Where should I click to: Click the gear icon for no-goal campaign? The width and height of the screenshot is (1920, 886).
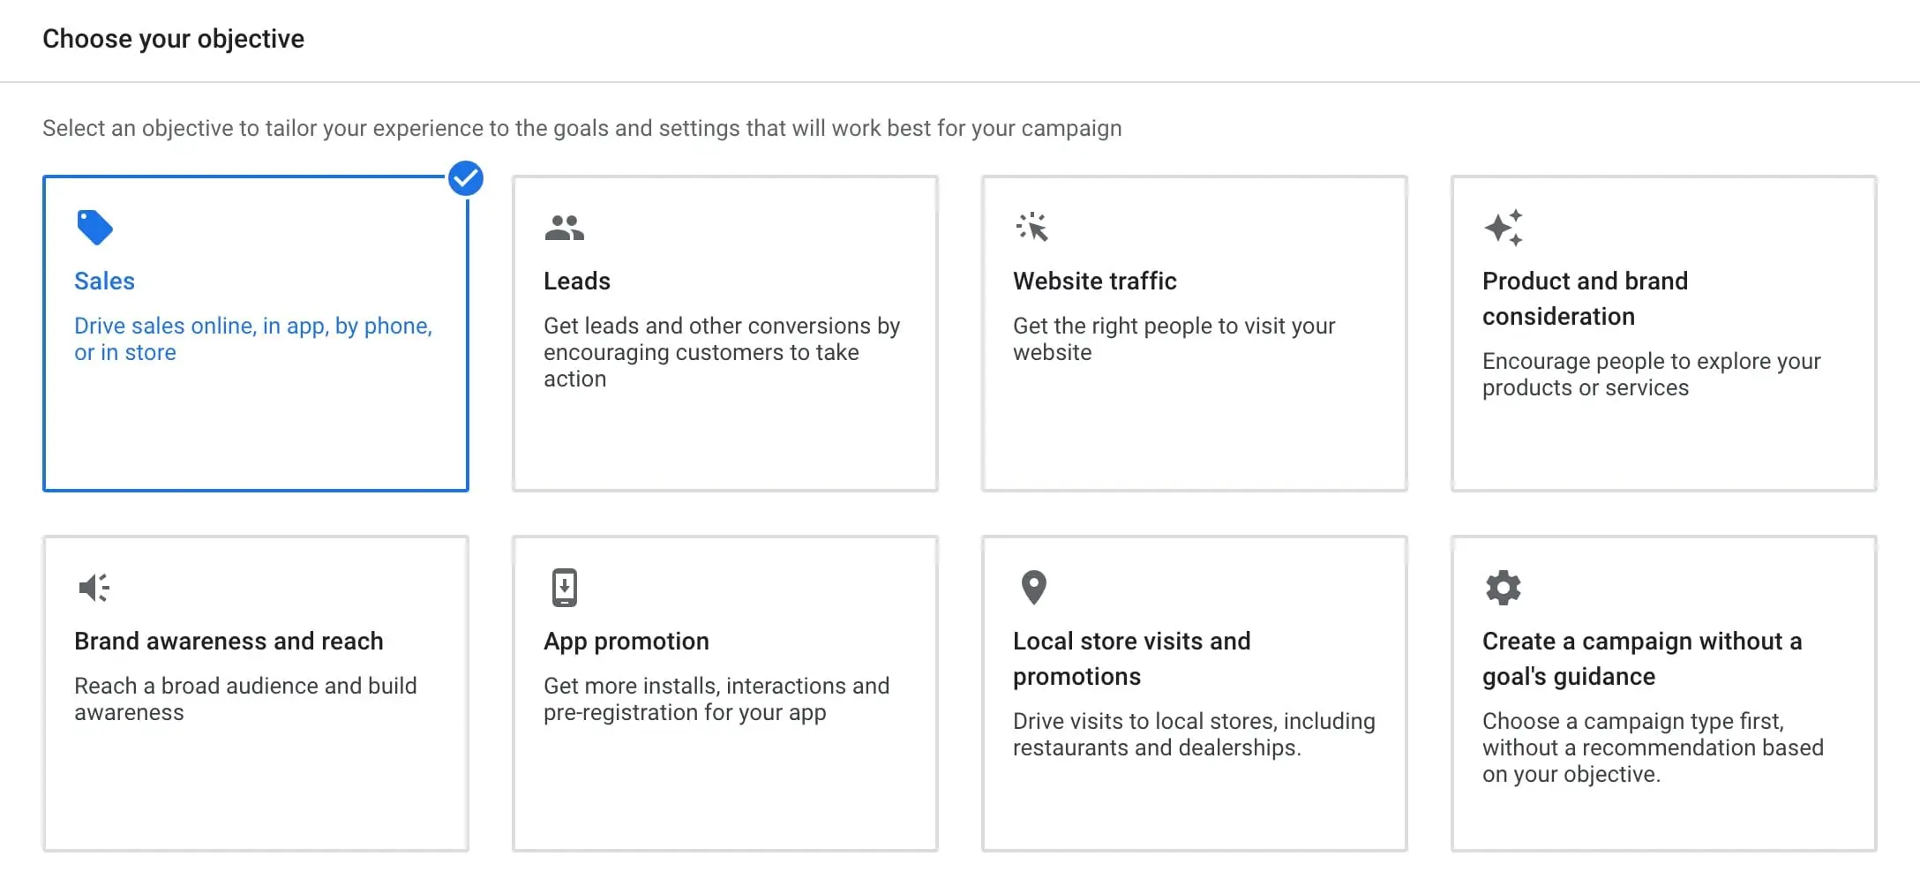1504,588
